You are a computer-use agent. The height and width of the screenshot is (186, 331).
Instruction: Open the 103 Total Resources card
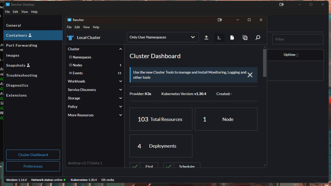(x=161, y=119)
